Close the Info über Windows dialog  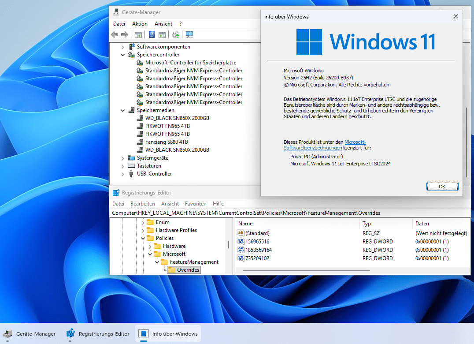(x=456, y=16)
